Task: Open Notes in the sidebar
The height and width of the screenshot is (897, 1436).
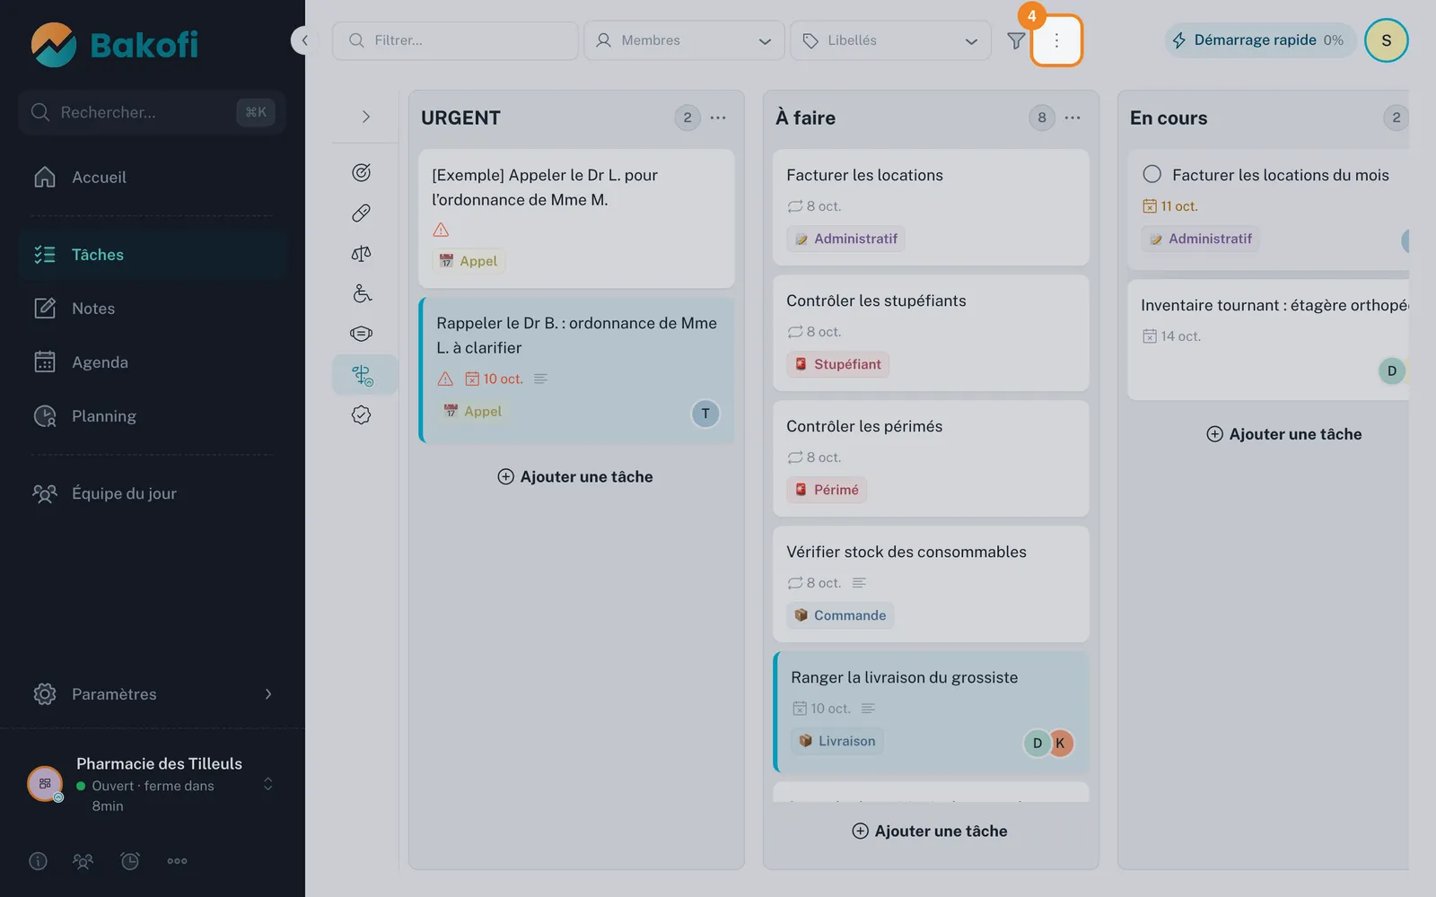Action: click(153, 309)
